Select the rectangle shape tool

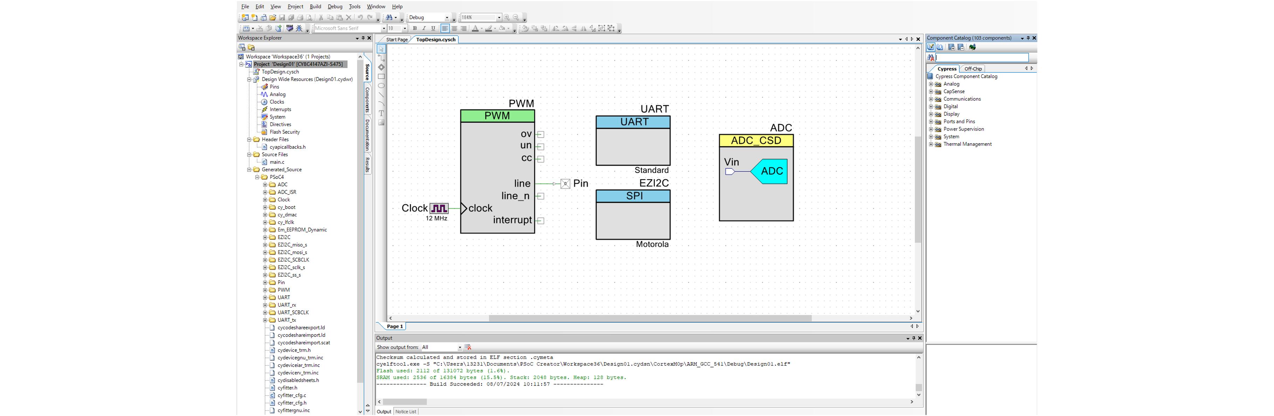tap(381, 77)
